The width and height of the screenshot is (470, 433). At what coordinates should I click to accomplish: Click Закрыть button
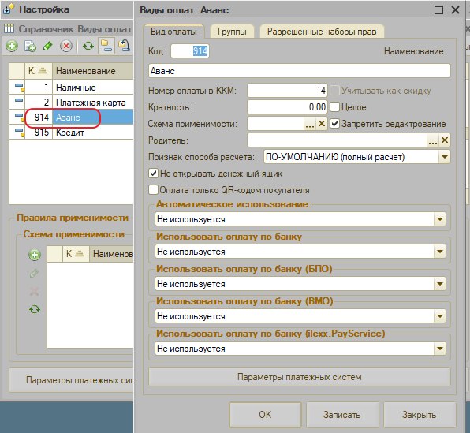tap(419, 414)
